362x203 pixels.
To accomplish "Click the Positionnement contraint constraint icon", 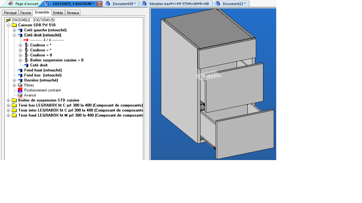I will [20, 90].
